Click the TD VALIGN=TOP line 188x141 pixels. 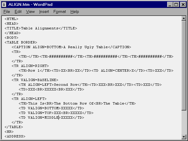(56, 113)
